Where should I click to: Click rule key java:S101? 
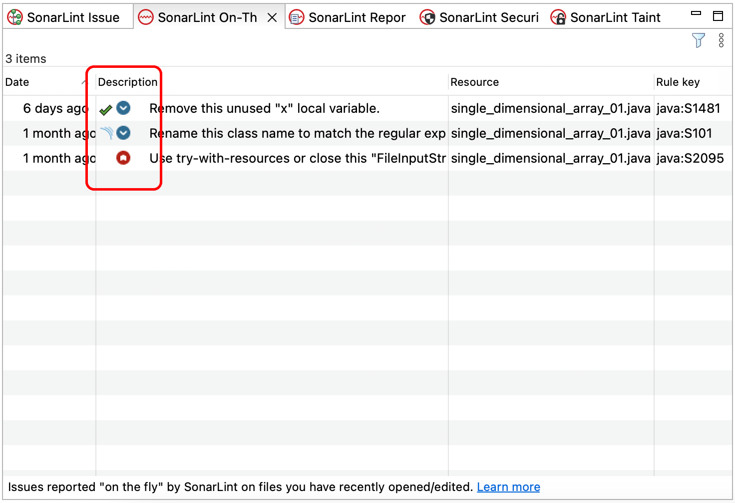tap(684, 133)
